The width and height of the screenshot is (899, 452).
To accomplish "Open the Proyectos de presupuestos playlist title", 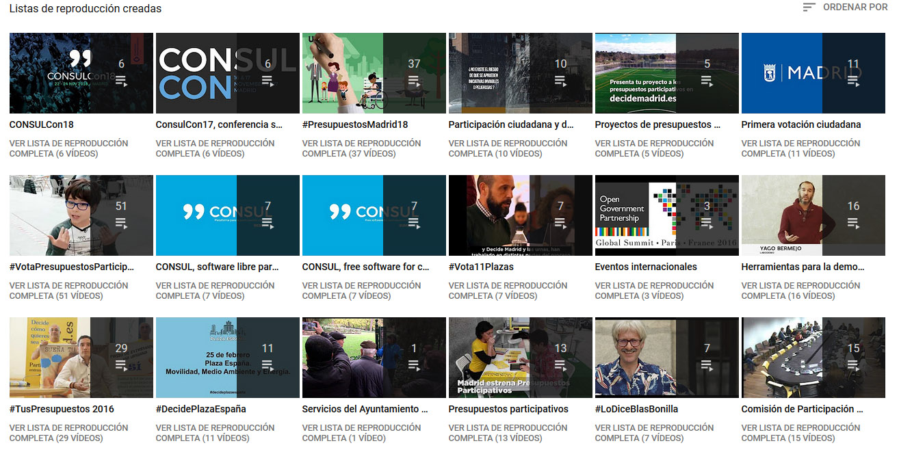I will coord(657,124).
